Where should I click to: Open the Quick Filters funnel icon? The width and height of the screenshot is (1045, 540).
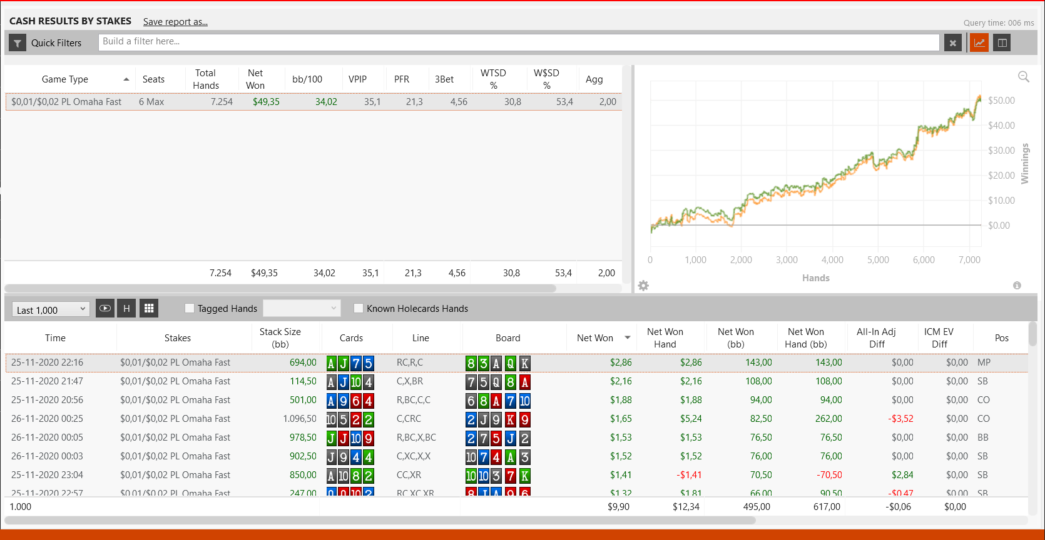click(18, 43)
